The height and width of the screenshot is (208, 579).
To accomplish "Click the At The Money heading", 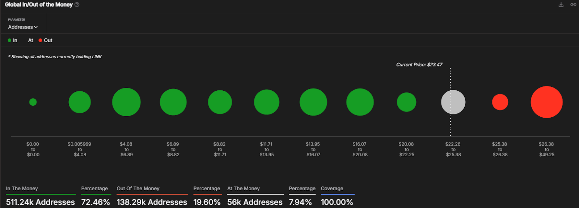I will (244, 188).
